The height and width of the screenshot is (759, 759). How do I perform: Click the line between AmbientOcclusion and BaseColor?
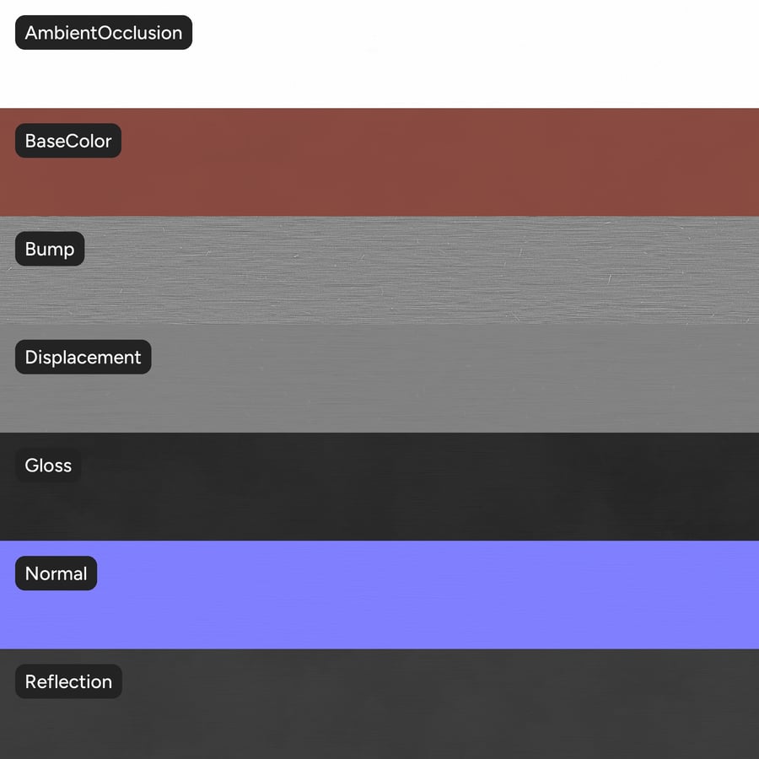379,108
